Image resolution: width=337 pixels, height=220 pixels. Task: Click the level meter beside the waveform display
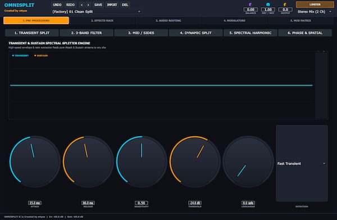(x=321, y=85)
